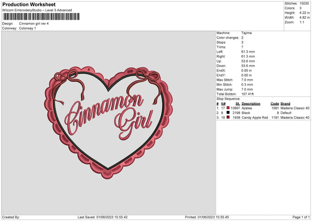Click the Production Worksheet title
312x221 pixels.
tap(29, 4)
